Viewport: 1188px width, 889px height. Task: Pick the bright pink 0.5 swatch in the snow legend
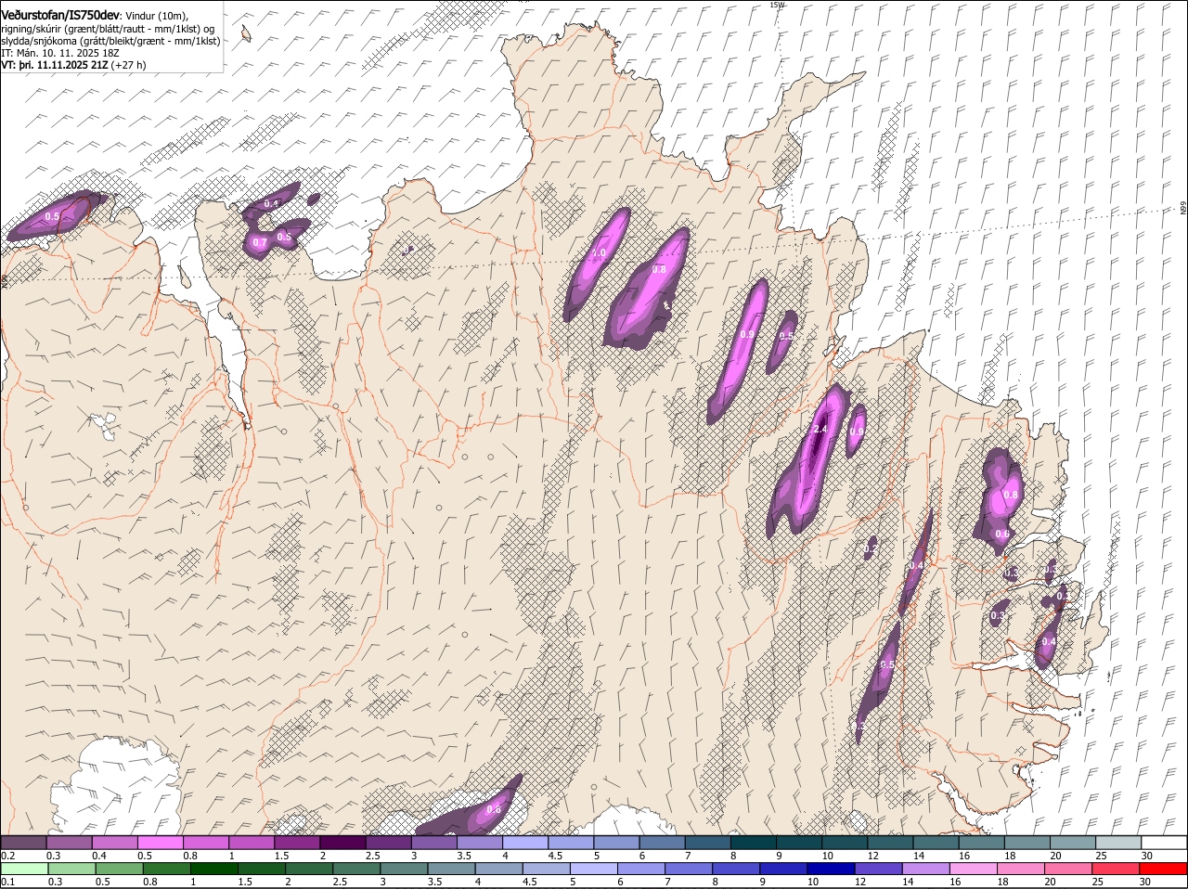click(160, 842)
